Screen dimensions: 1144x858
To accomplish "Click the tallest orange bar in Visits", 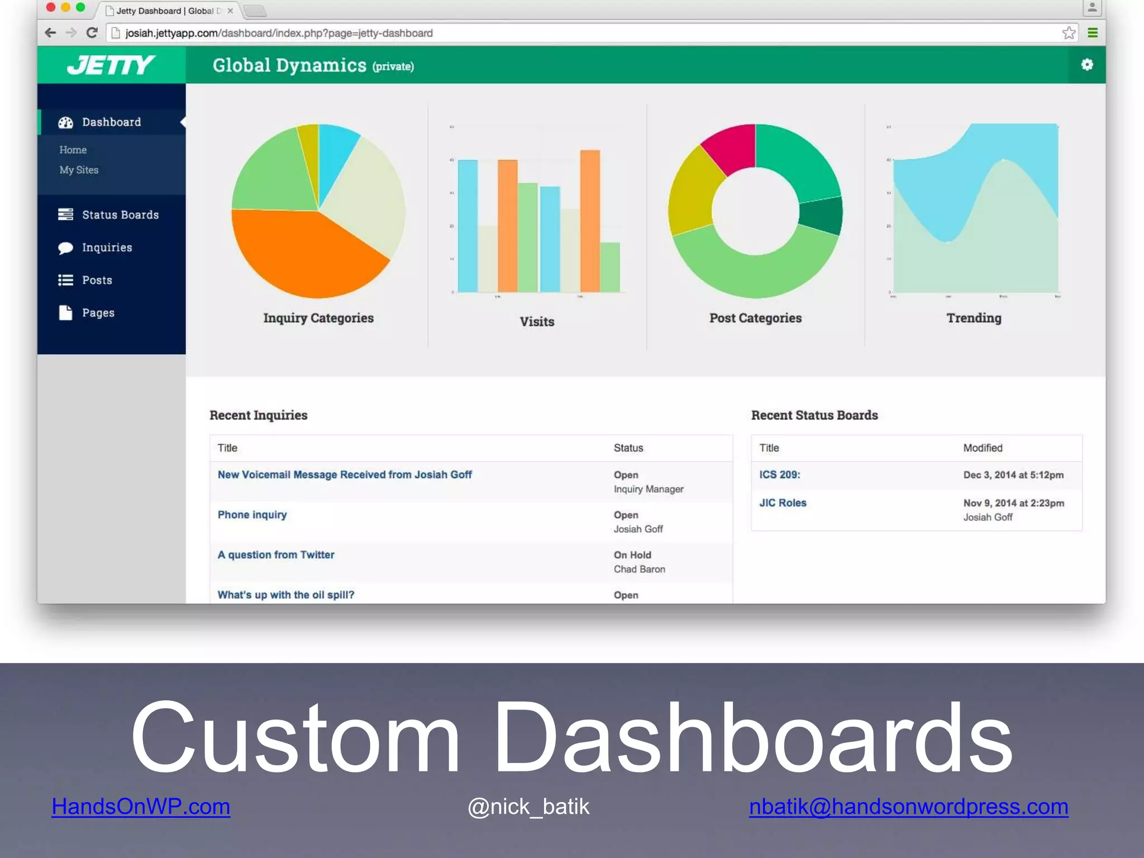I will click(590, 221).
